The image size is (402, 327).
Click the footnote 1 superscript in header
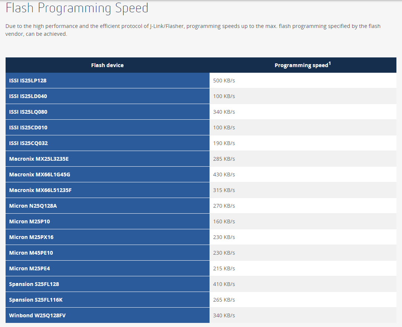click(x=330, y=63)
